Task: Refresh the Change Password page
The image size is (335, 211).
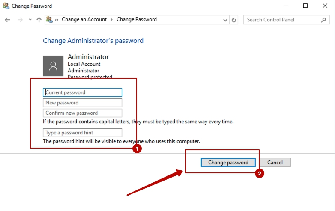Action: click(x=234, y=20)
